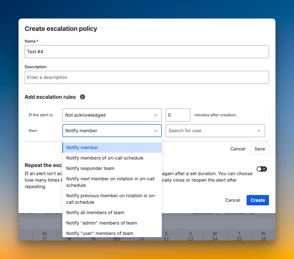
Task: Click the Name field containing Test #4
Action: coord(147,51)
